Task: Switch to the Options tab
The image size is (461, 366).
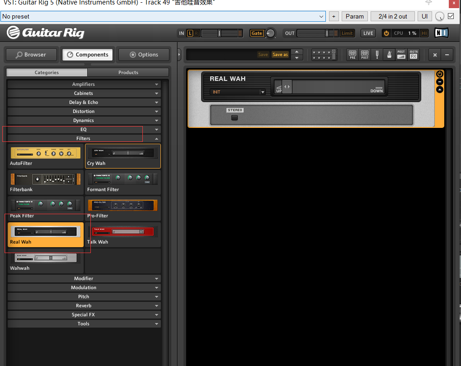Action: coord(144,55)
